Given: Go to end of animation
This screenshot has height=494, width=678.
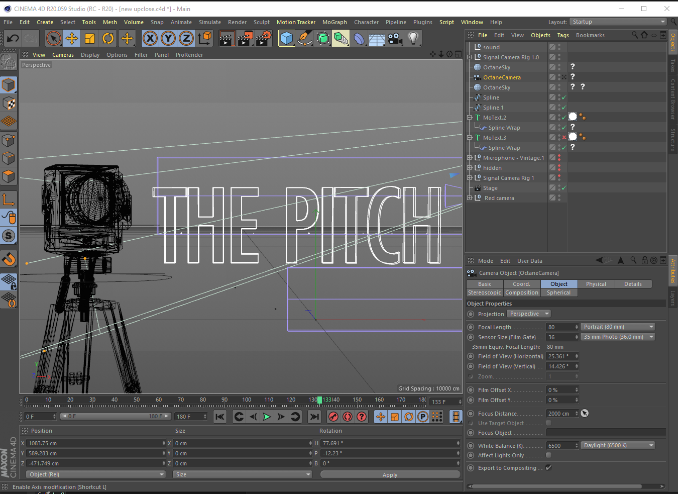Looking at the screenshot, I should pos(314,417).
